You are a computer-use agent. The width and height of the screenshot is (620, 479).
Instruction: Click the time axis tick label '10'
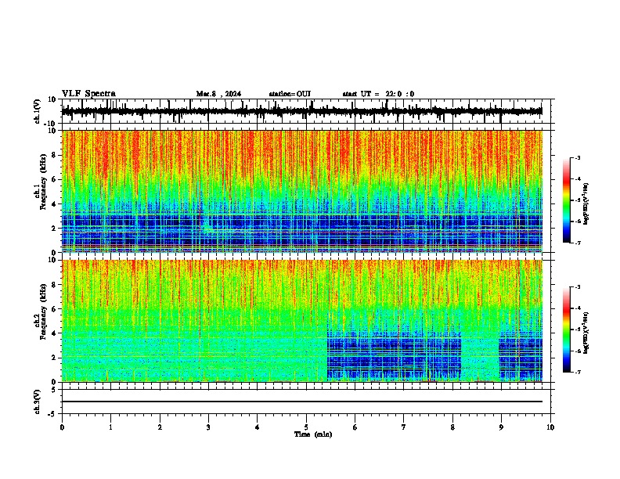[550, 427]
